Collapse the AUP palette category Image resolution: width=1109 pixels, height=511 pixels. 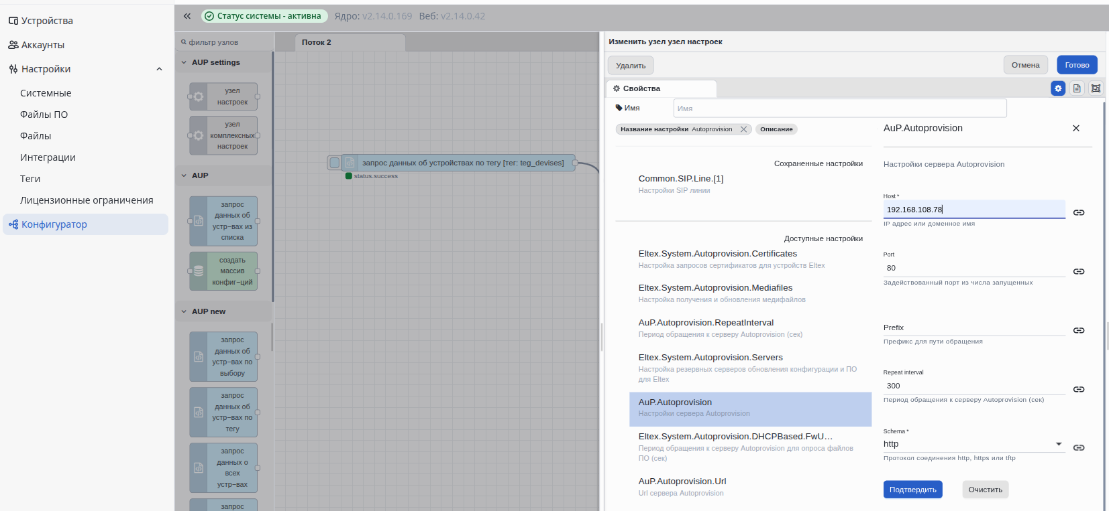click(184, 175)
